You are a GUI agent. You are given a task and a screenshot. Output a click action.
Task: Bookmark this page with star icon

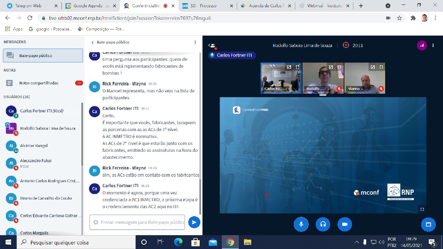pyautogui.click(x=399, y=18)
